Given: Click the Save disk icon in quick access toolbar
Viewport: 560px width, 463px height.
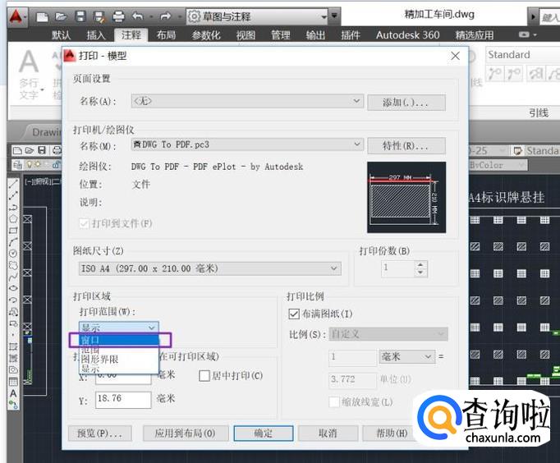Looking at the screenshot, I should (x=80, y=16).
